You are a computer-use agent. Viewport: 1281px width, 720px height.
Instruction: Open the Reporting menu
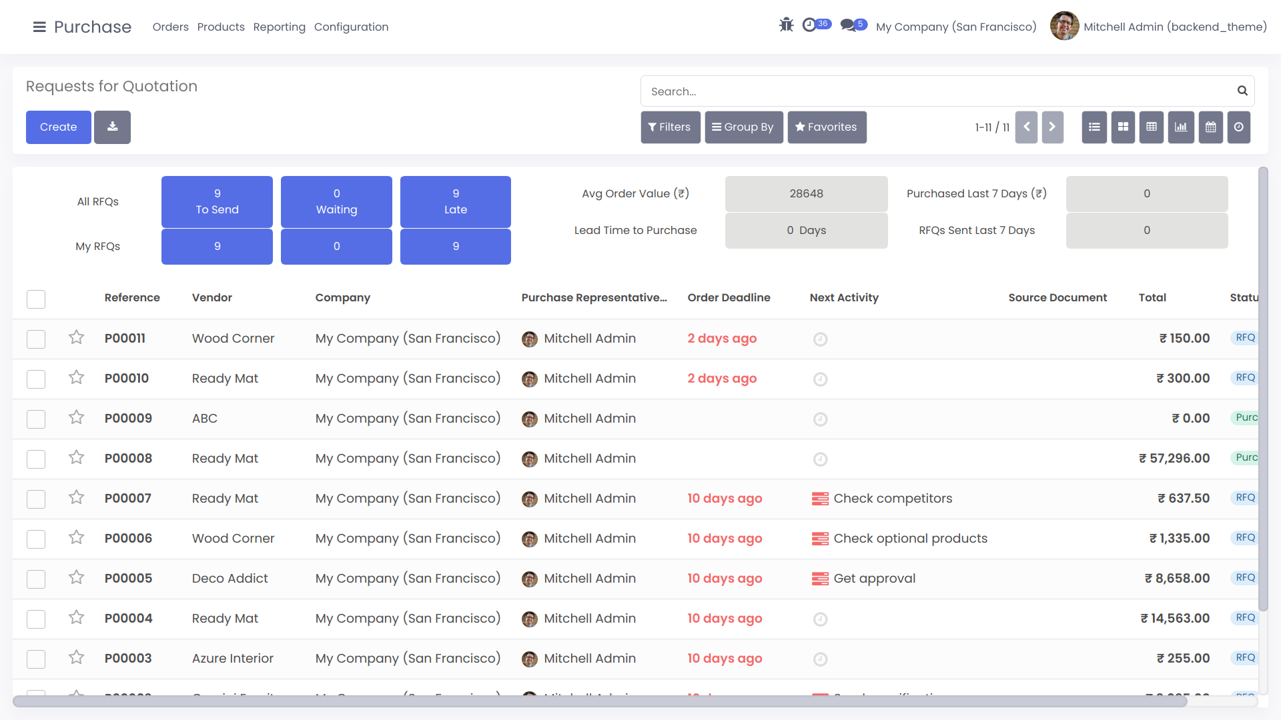tap(279, 27)
